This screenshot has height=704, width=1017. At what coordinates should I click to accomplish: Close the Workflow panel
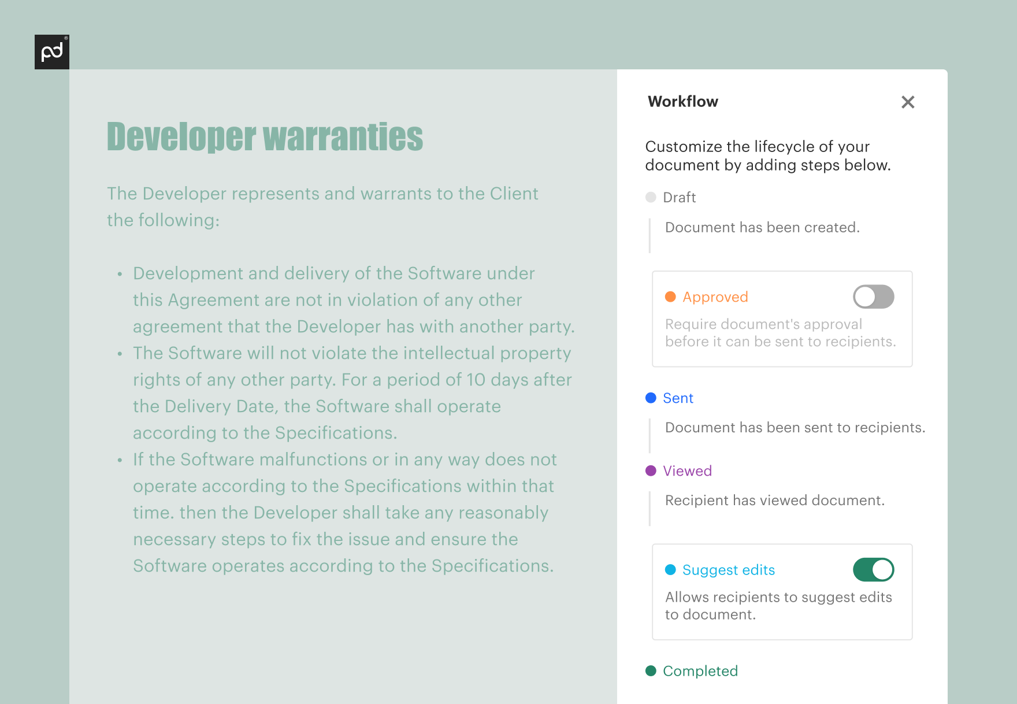tap(908, 102)
